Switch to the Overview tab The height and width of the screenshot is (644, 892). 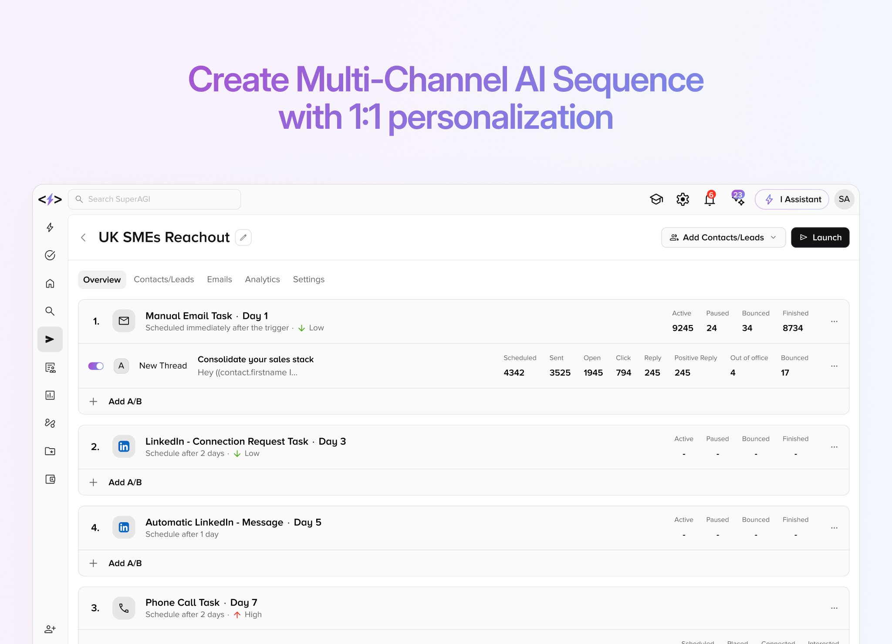coord(102,280)
